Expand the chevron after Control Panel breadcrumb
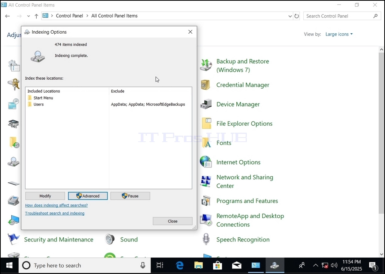 87,16
